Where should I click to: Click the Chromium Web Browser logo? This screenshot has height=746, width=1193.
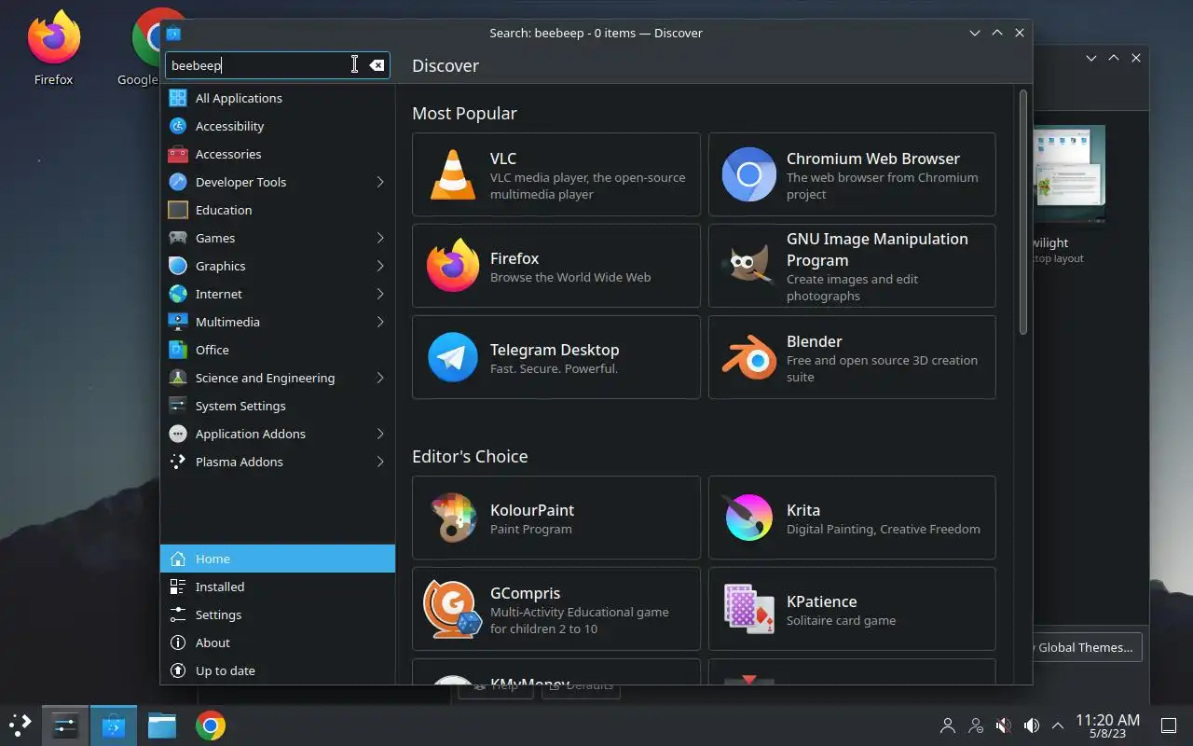pos(748,174)
